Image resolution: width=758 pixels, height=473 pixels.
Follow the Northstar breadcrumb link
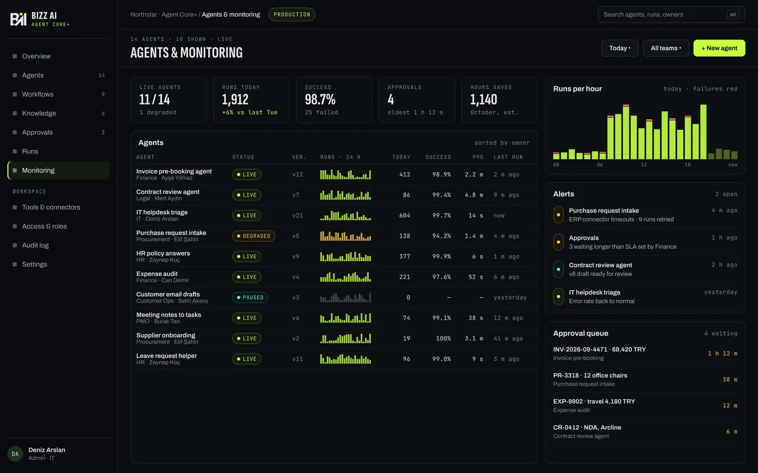point(144,15)
